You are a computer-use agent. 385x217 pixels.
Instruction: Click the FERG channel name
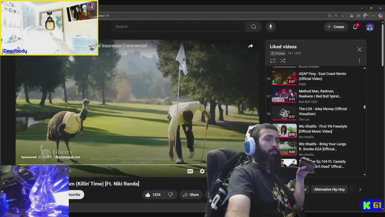302,84
